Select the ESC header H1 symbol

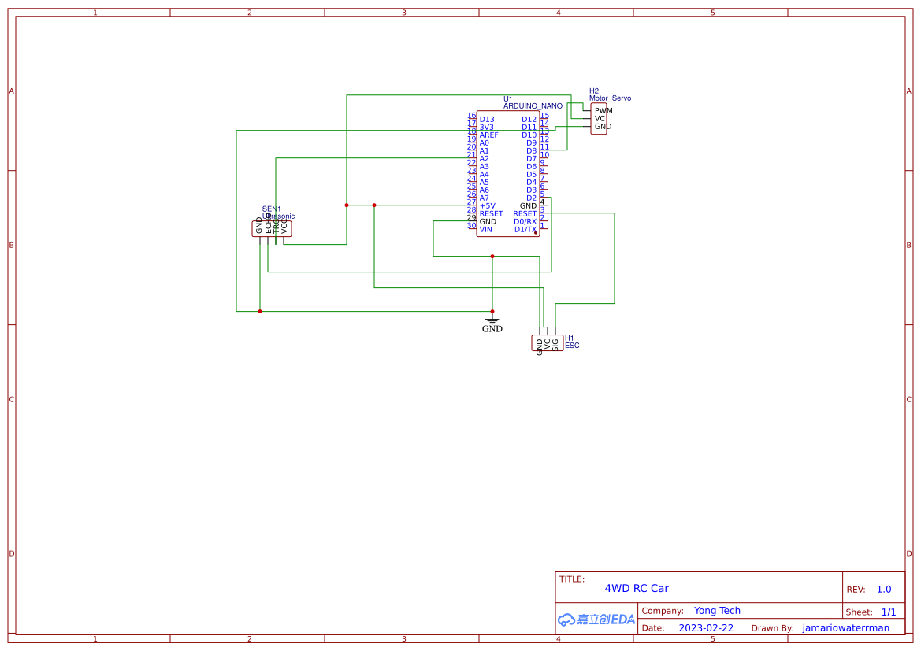(547, 342)
